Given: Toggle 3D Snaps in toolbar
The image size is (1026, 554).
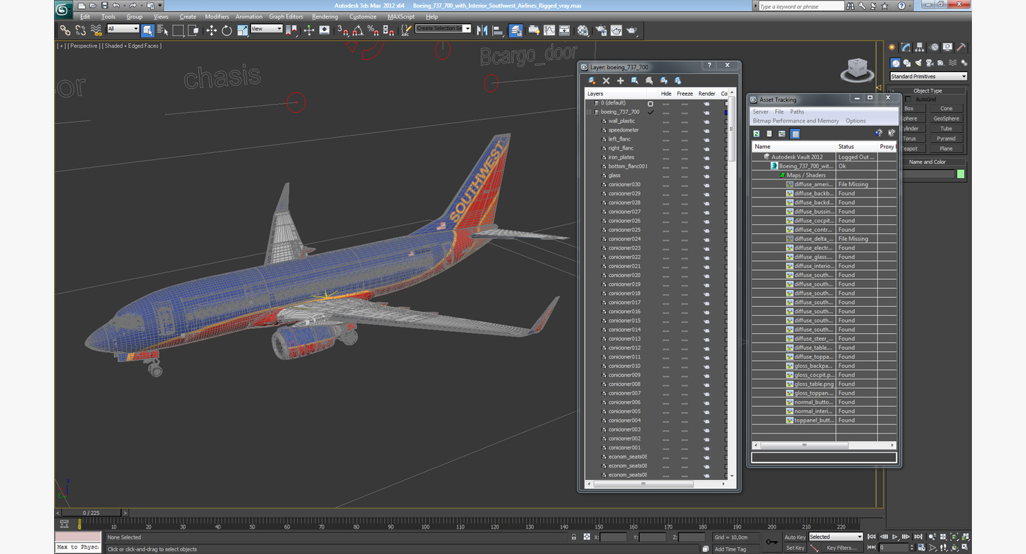Looking at the screenshot, I should [x=342, y=30].
